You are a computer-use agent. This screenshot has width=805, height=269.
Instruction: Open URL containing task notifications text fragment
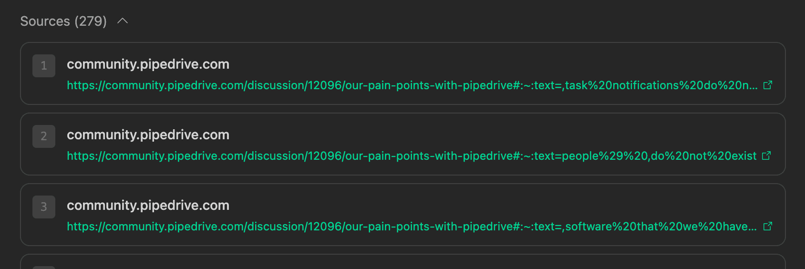pyautogui.click(x=412, y=85)
